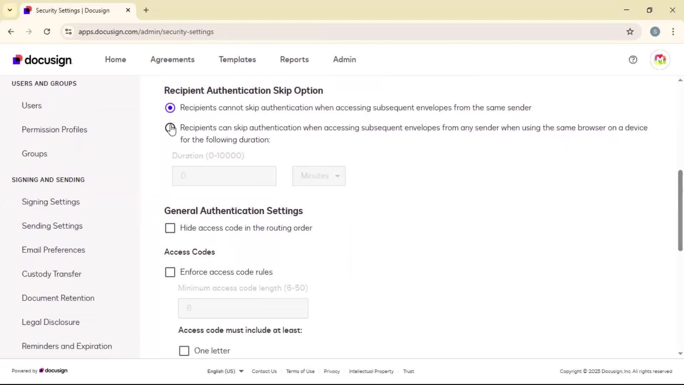Open Agreements tab
Image resolution: width=684 pixels, height=385 pixels.
172,60
